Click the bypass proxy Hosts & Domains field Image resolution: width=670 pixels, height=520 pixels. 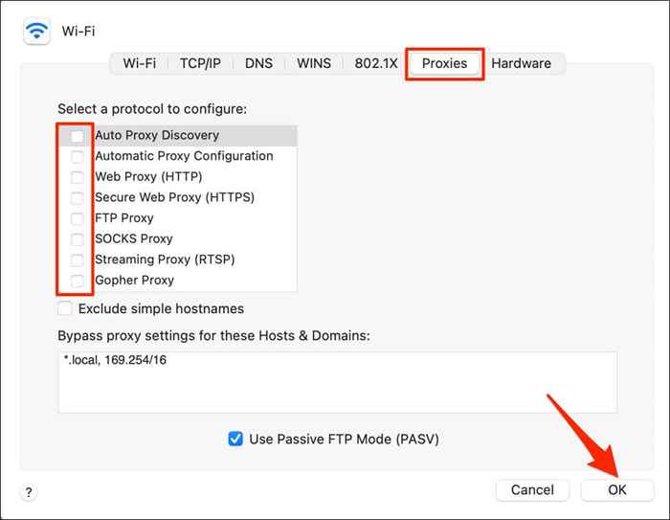coord(337,381)
